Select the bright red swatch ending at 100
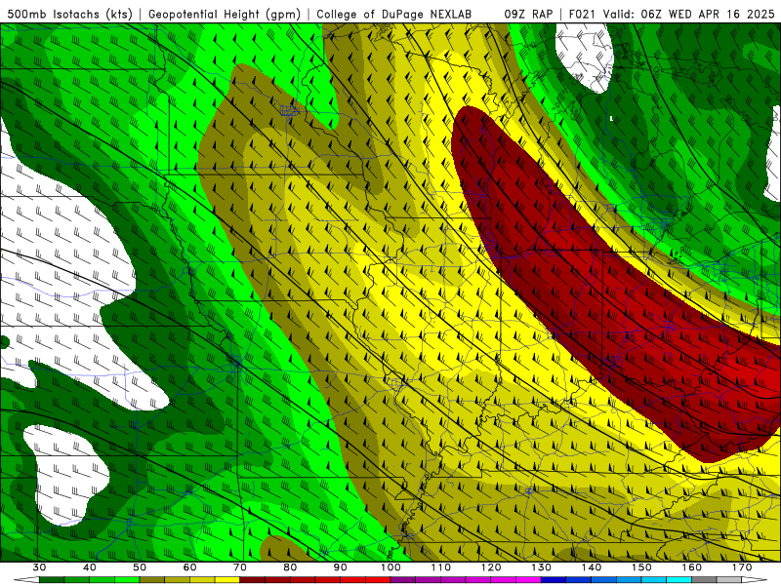This screenshot has width=781, height=585. pos(378,579)
